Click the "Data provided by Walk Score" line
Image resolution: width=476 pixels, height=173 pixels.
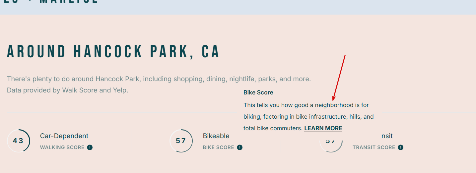pyautogui.click(x=68, y=90)
